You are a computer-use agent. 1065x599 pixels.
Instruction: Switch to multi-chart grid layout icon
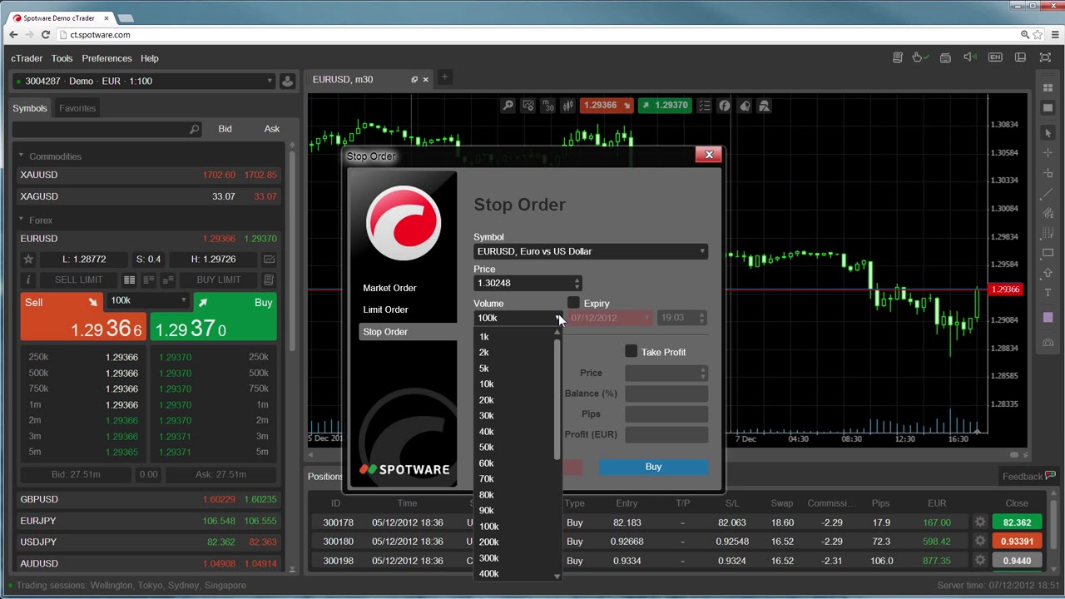pos(1048,88)
